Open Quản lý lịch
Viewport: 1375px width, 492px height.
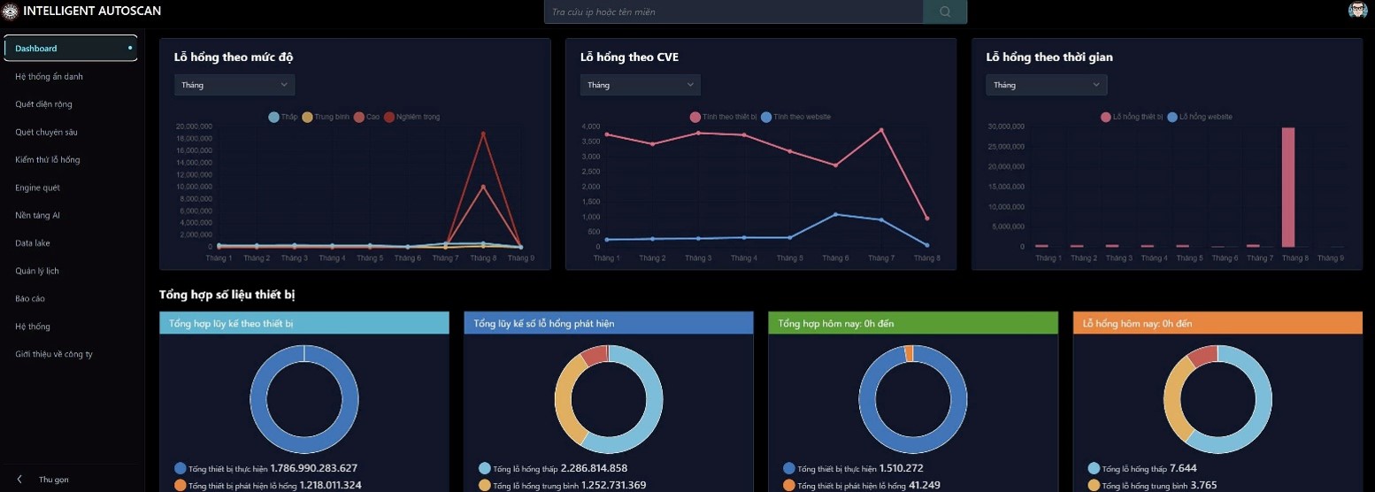tap(36, 271)
